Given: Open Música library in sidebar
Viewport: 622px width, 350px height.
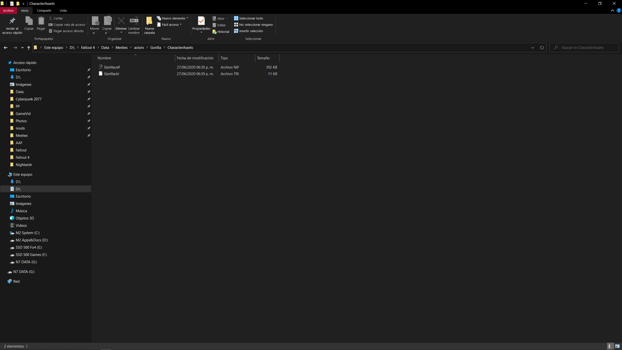Looking at the screenshot, I should [21, 211].
